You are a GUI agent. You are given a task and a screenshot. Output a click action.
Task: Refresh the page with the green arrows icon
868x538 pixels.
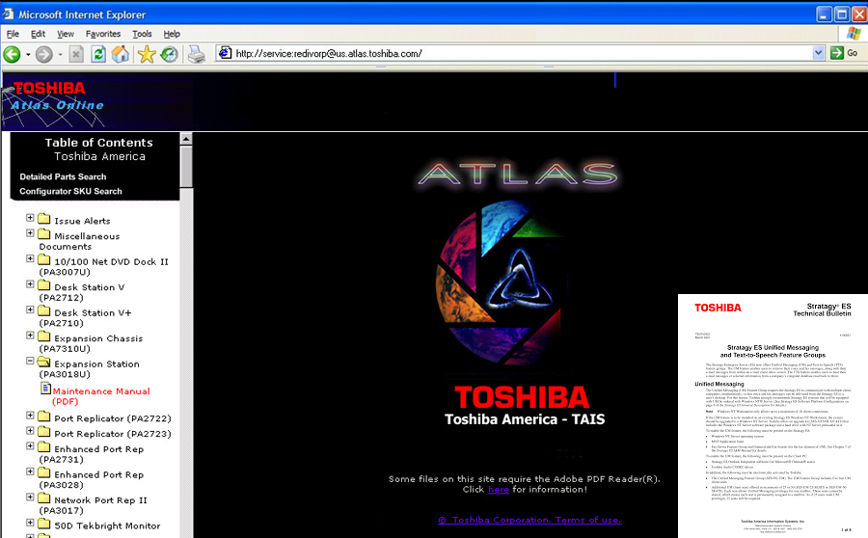click(98, 54)
